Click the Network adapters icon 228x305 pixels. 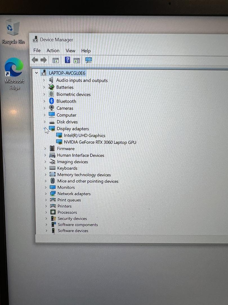pos(53,193)
